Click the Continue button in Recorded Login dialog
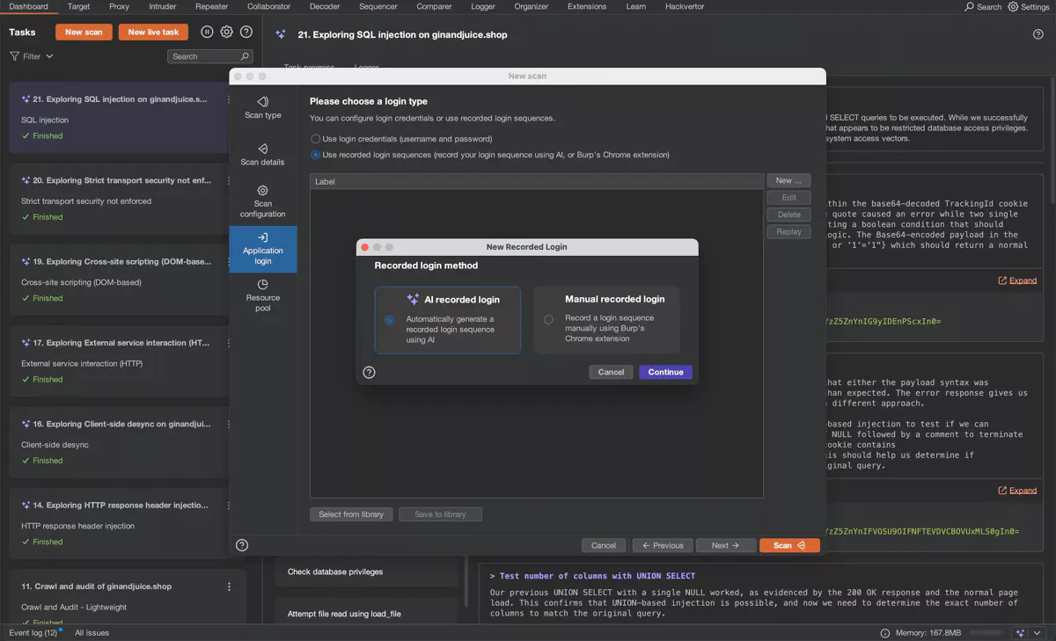The width and height of the screenshot is (1056, 641). point(665,372)
